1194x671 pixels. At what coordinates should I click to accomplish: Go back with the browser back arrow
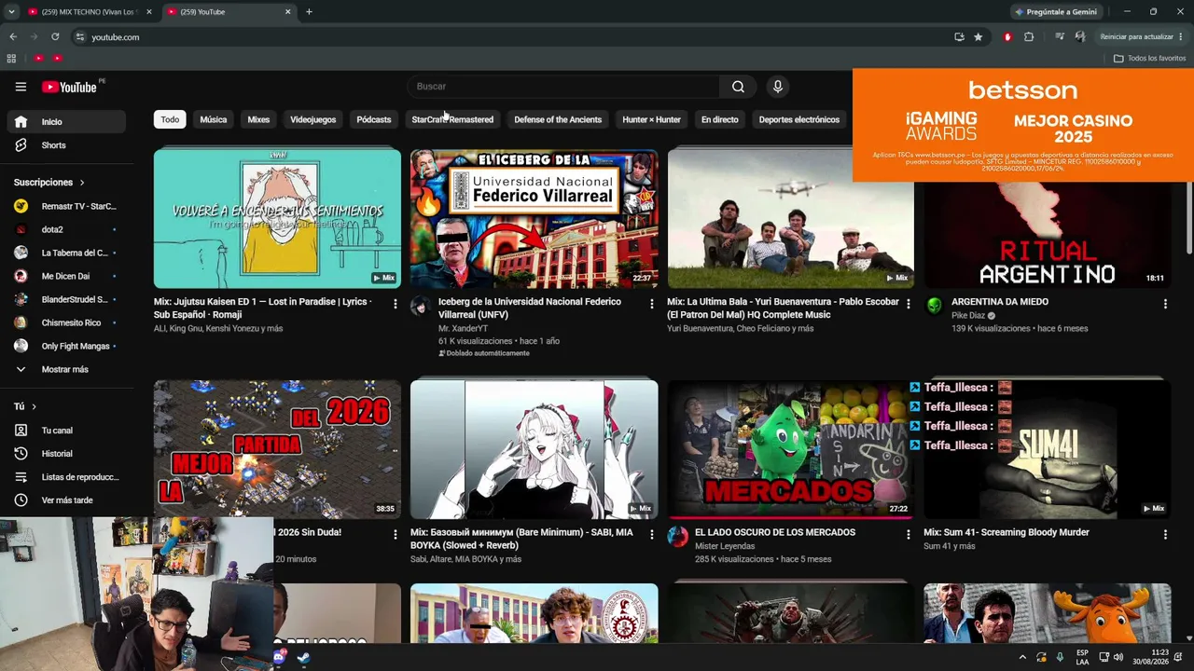[x=13, y=37]
